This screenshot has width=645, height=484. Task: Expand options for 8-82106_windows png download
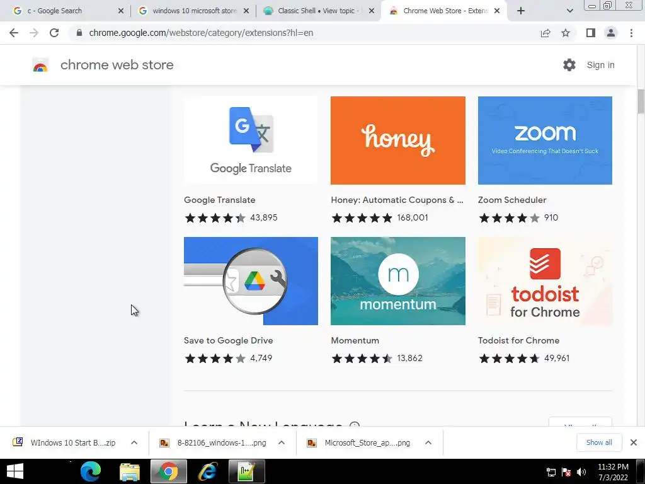pyautogui.click(x=282, y=443)
